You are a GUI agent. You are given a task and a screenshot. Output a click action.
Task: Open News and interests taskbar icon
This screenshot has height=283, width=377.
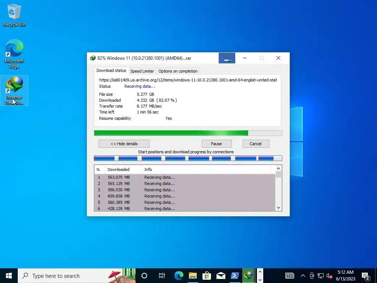click(289, 276)
